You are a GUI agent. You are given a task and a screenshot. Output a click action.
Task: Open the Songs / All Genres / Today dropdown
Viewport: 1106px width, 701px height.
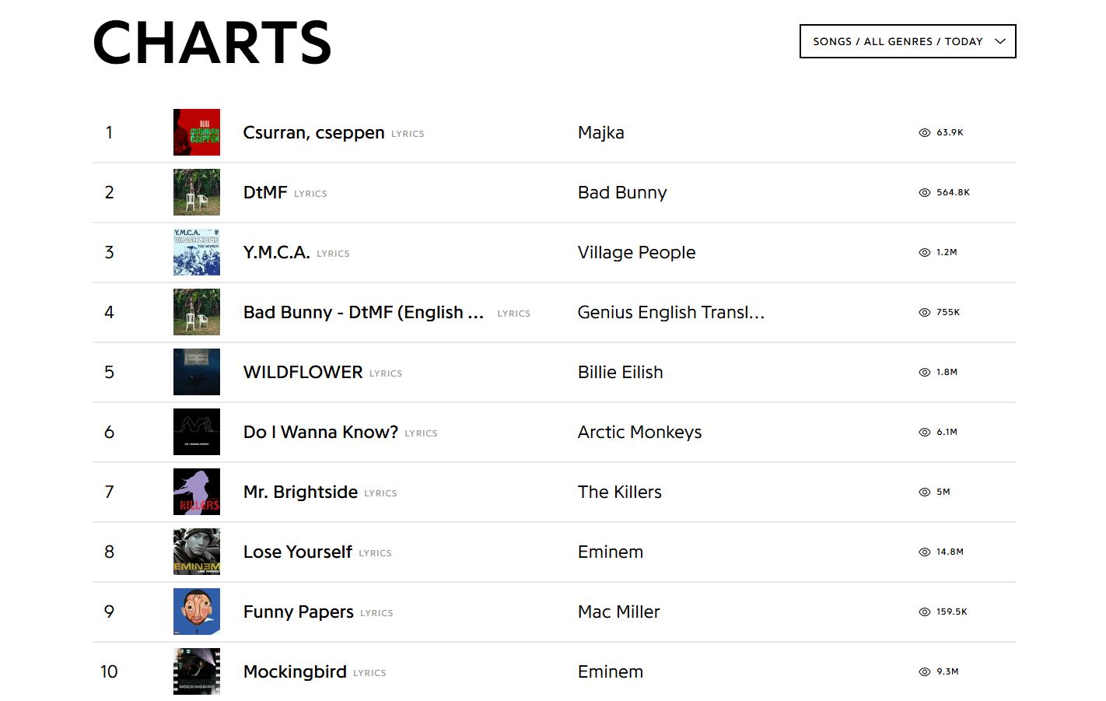point(907,41)
